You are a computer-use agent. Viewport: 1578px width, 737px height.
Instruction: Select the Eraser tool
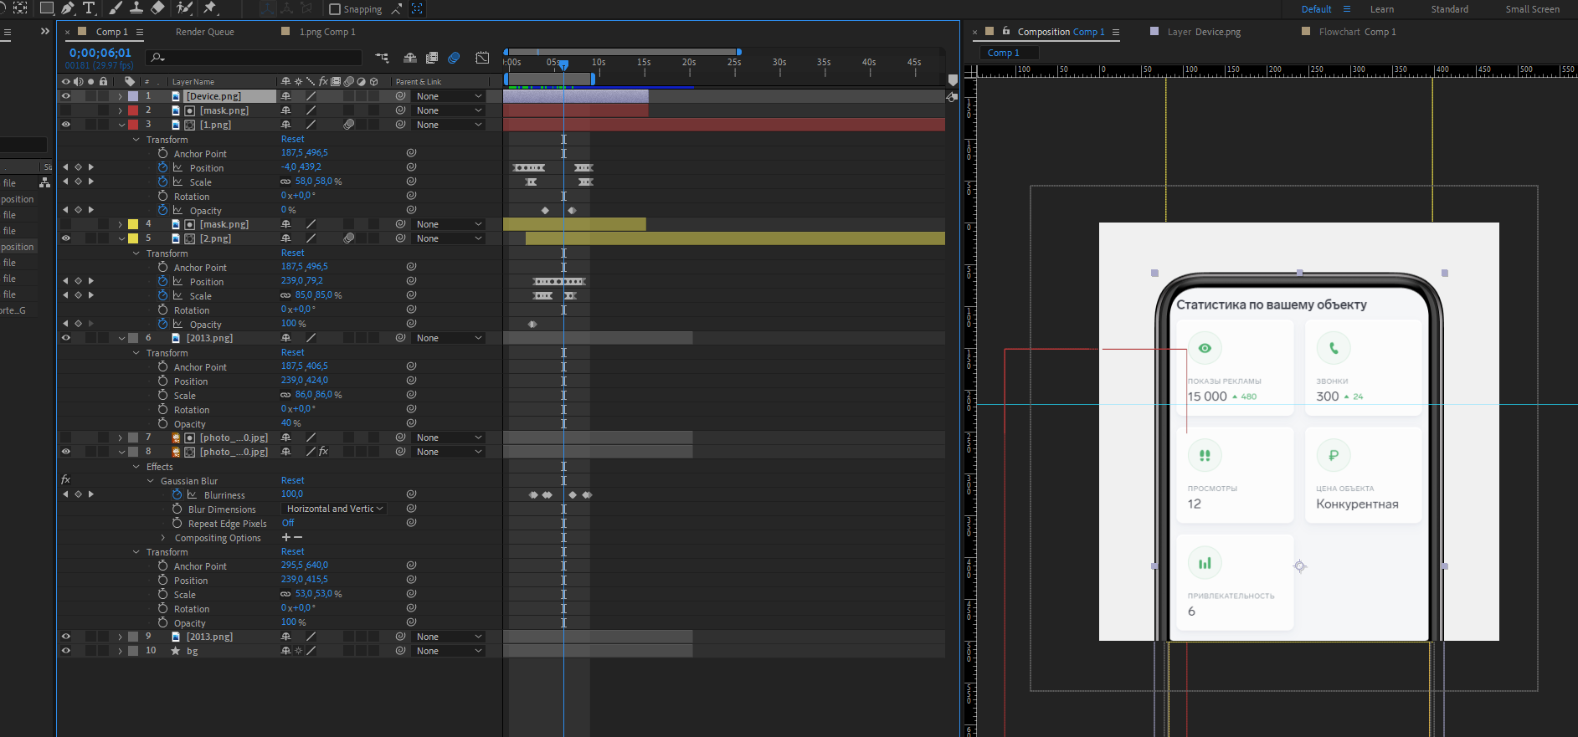pos(158,8)
